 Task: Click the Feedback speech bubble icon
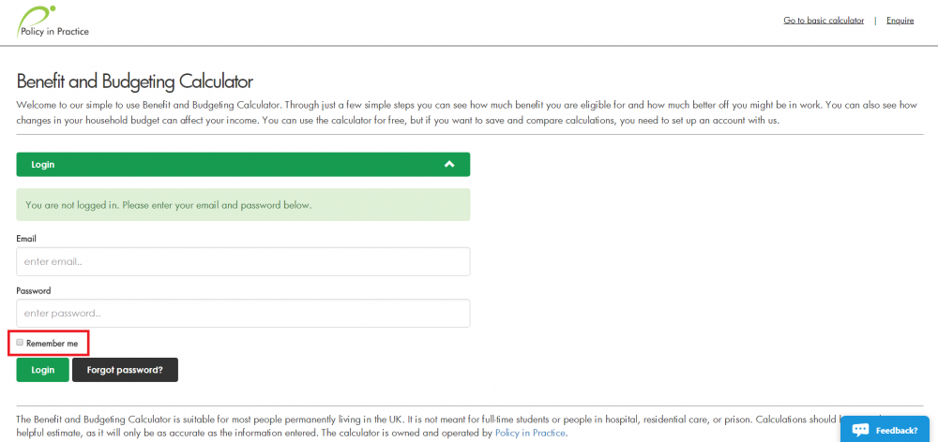point(860,430)
